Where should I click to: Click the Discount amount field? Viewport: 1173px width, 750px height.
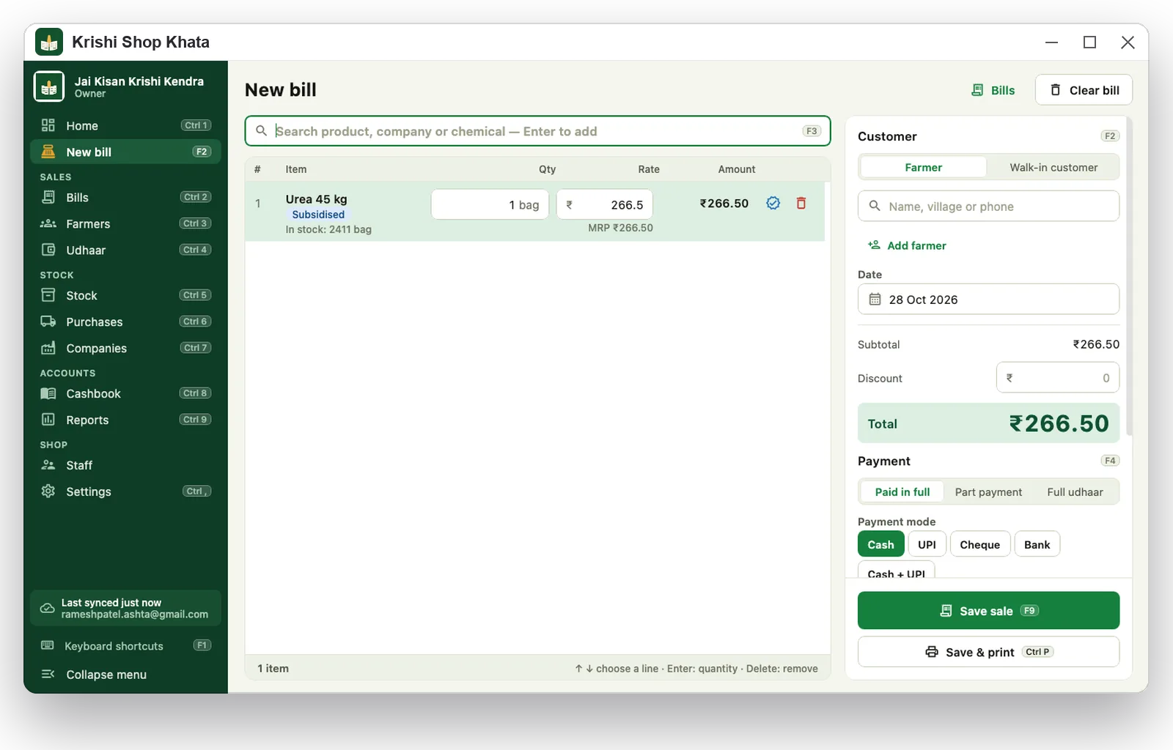pos(1057,378)
